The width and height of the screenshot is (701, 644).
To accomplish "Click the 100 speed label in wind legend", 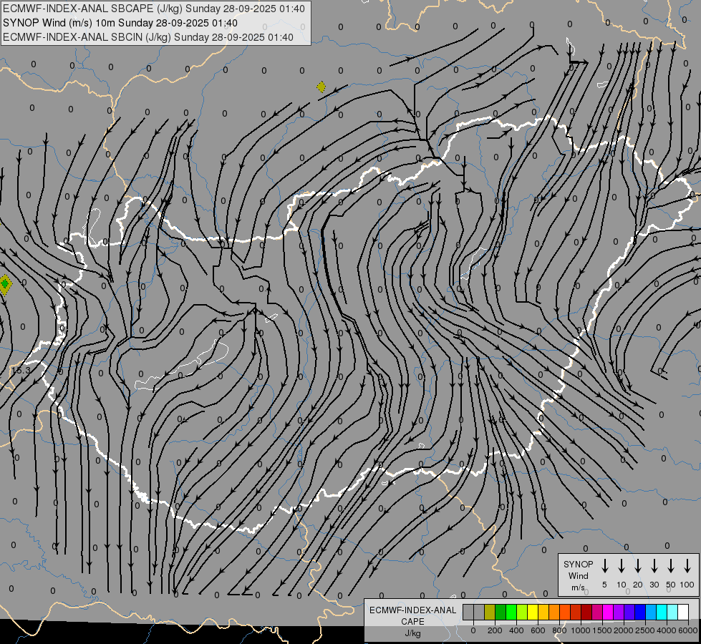I will tap(687, 585).
